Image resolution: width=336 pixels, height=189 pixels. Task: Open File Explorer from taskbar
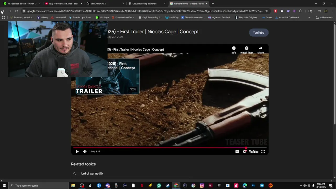click(73, 186)
